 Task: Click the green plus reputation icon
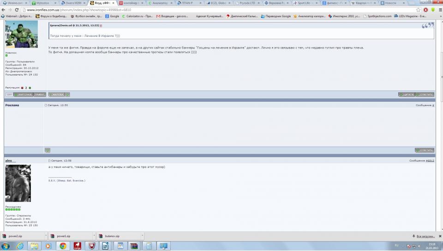pos(30,87)
